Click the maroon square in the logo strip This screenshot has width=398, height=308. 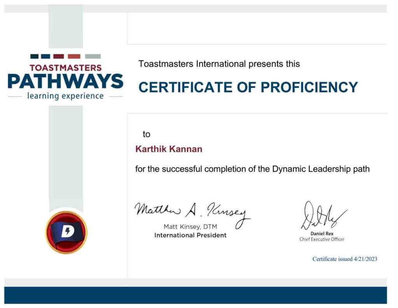(x=59, y=56)
